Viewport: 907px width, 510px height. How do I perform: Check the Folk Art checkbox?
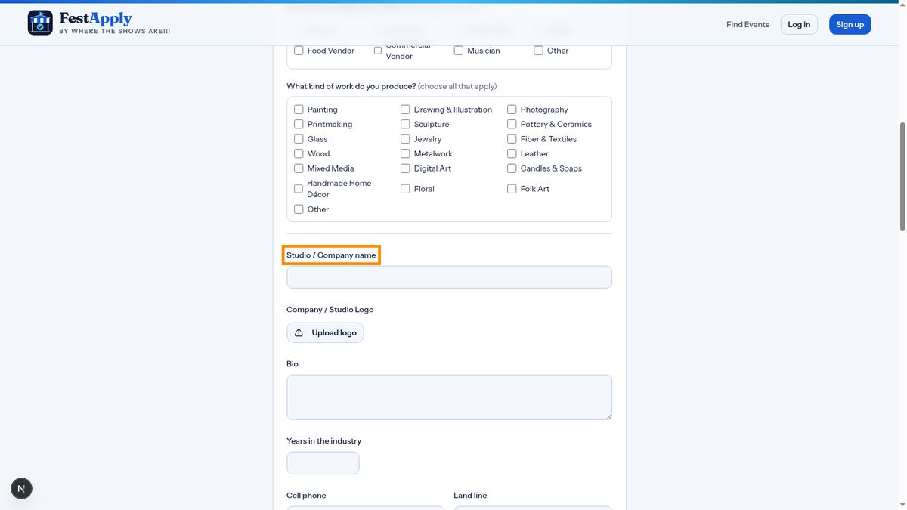(x=512, y=189)
